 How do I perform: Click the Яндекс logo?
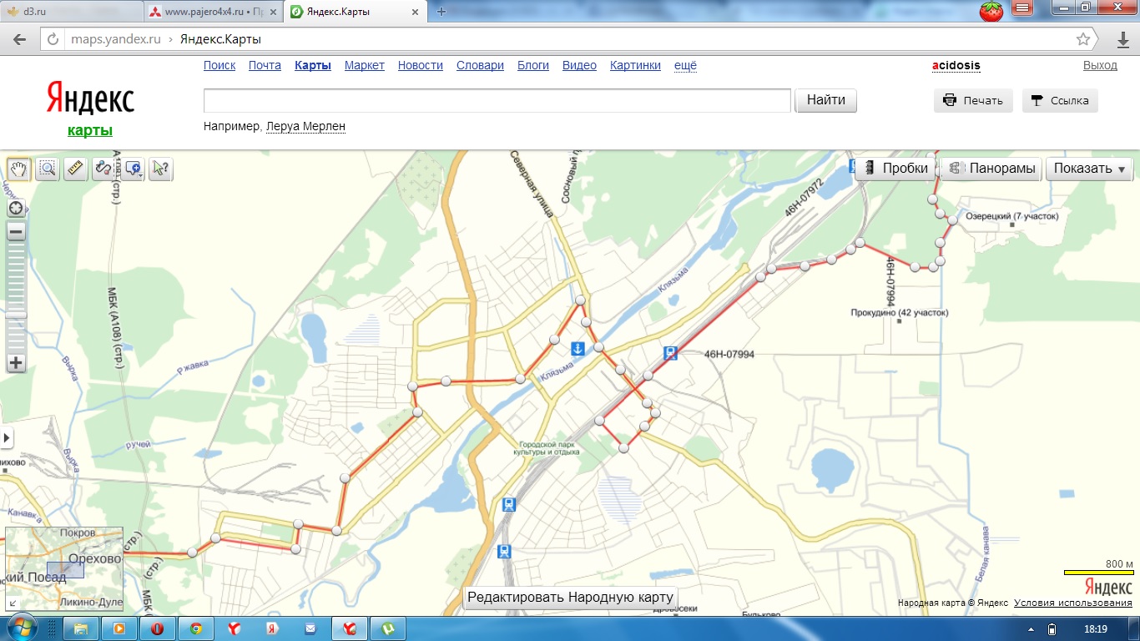click(x=90, y=98)
